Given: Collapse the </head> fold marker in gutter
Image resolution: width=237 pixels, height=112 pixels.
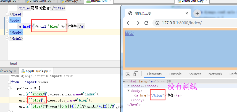Looking at the screenshot, I should 7,14.
